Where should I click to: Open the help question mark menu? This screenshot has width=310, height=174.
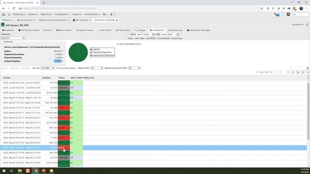pyautogui.click(x=105, y=14)
